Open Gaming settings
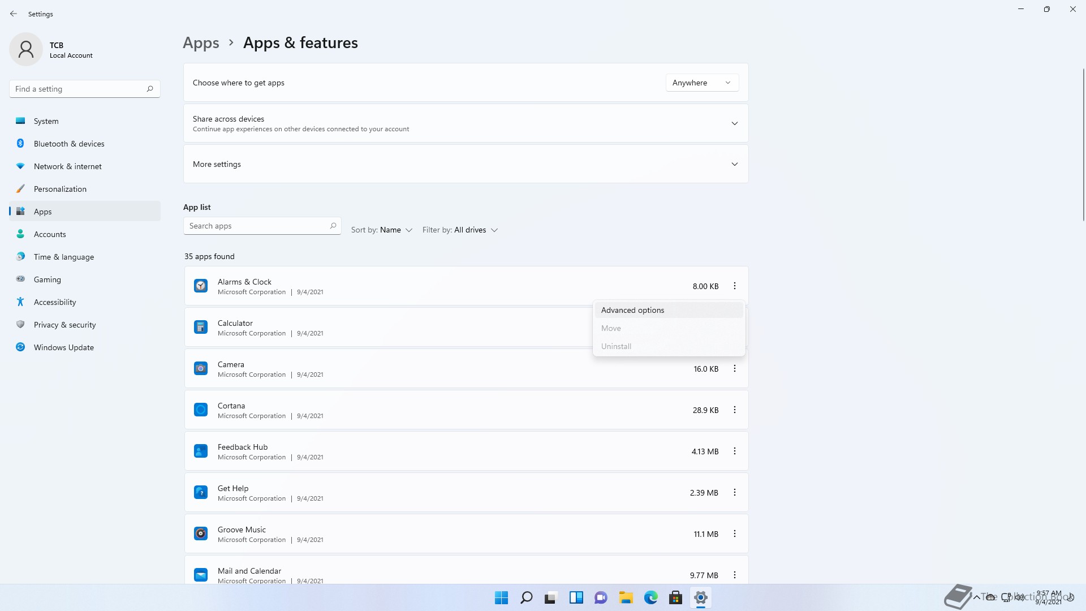 (85, 279)
